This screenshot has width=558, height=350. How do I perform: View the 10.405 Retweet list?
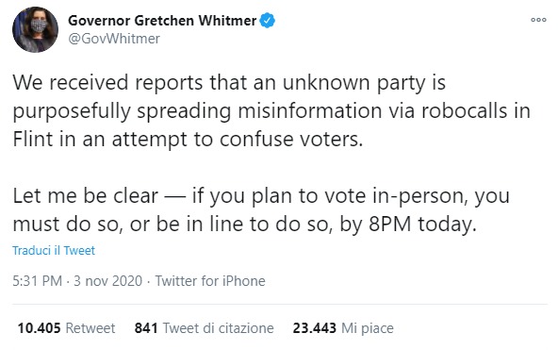pyautogui.click(x=66, y=328)
